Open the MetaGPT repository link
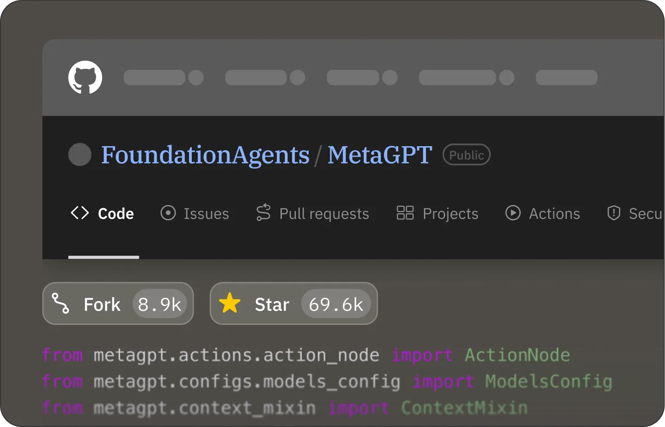Screen dimensions: 665x427 point(380,155)
